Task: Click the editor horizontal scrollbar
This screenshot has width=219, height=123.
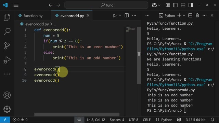Action: [x=77, y=114]
